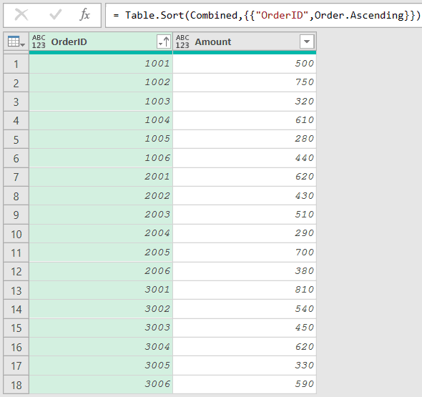Image resolution: width=422 pixels, height=397 pixels.
Task: Select row number 8
Action: coord(16,196)
